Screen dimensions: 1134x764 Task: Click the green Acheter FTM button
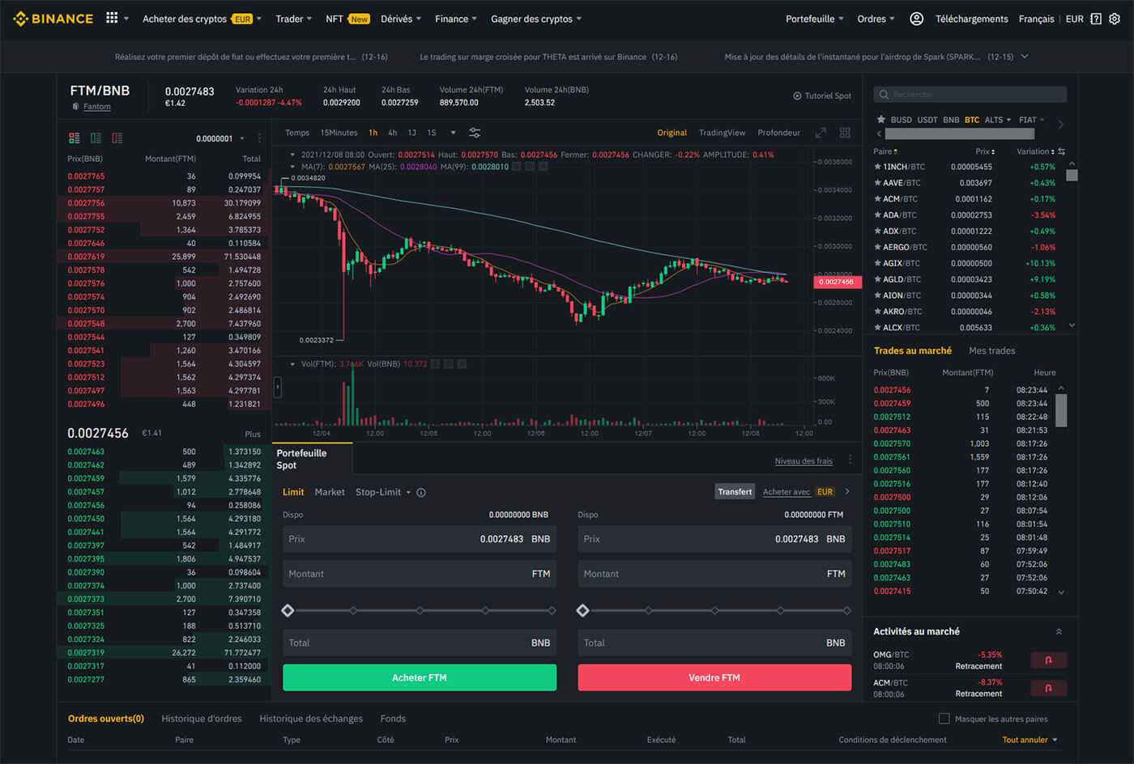pyautogui.click(x=420, y=677)
